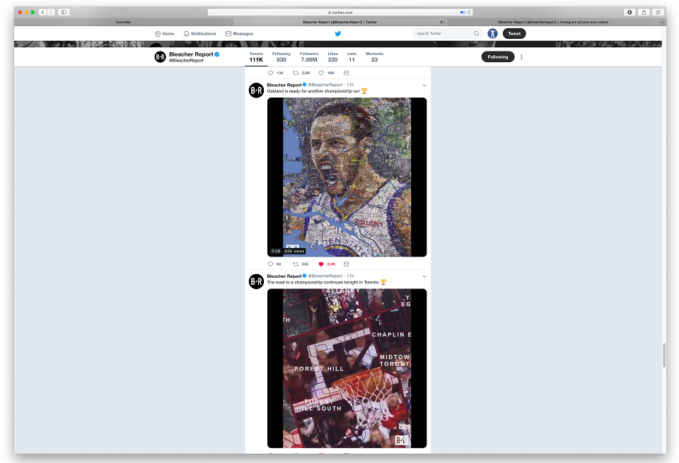This screenshot has height=463, width=679.
Task: Message the Oakland tweet via envelope icon
Action: (x=347, y=264)
